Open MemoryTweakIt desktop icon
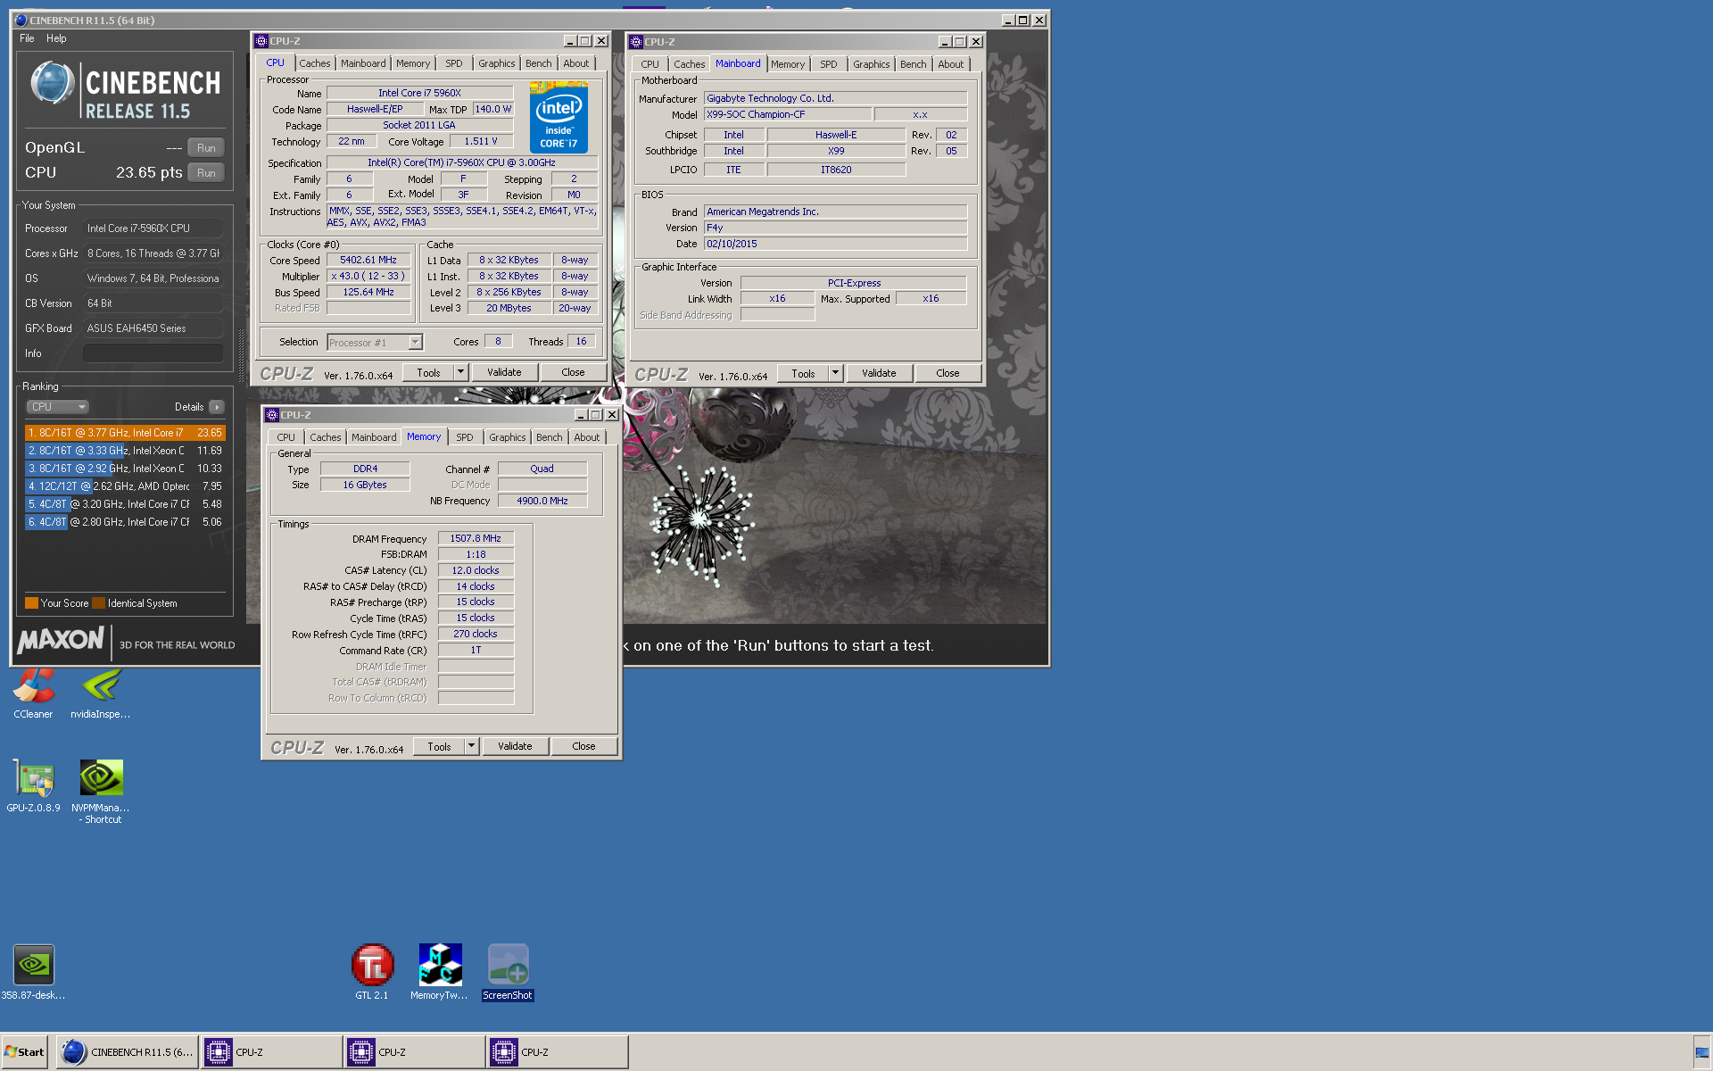The height and width of the screenshot is (1071, 1713). pyautogui.click(x=440, y=973)
